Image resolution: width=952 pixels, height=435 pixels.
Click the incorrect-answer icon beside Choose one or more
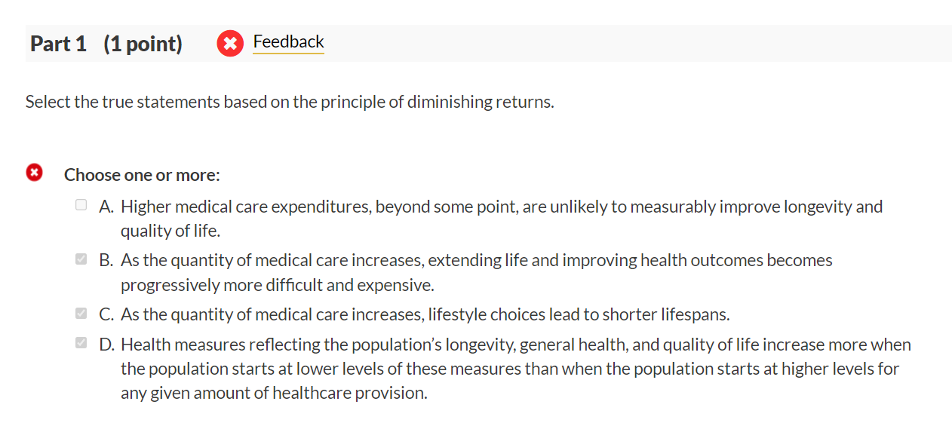34,173
